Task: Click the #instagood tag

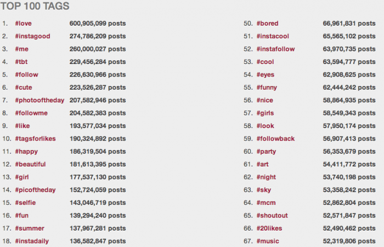Action: click(32, 36)
